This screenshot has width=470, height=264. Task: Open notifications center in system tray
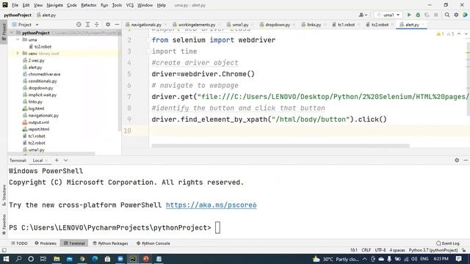pyautogui.click(x=458, y=259)
